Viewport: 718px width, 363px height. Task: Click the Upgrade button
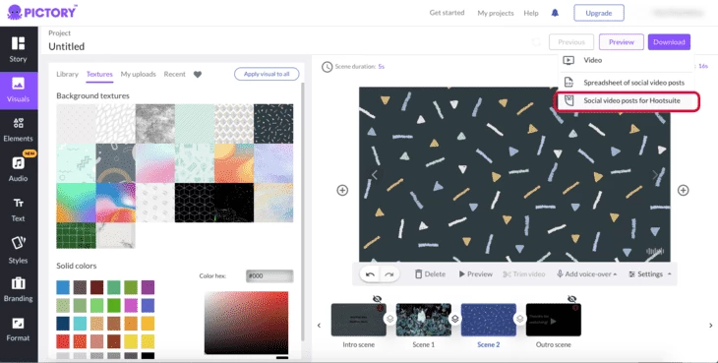click(599, 13)
